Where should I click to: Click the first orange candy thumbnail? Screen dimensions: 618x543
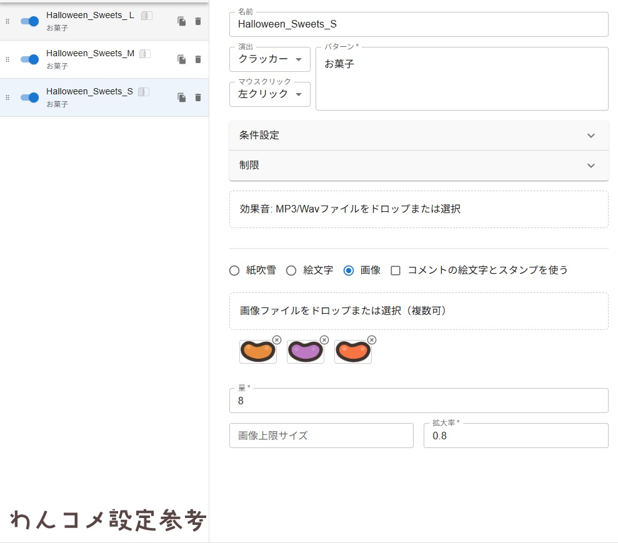click(x=257, y=352)
